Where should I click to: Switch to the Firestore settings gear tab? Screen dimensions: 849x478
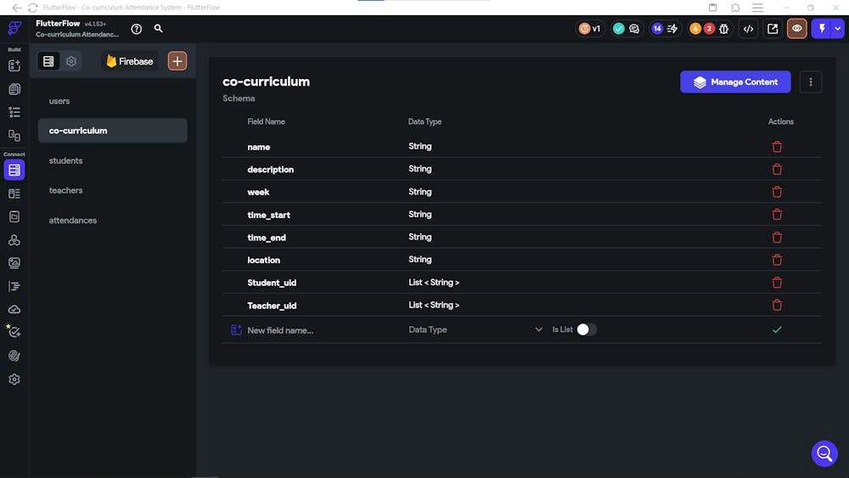click(71, 61)
